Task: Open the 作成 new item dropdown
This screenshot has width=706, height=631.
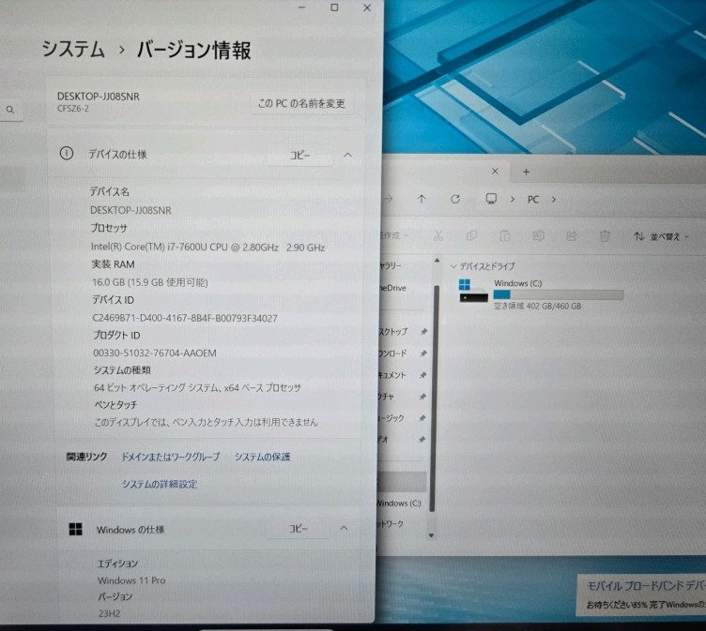Action: tap(395, 235)
